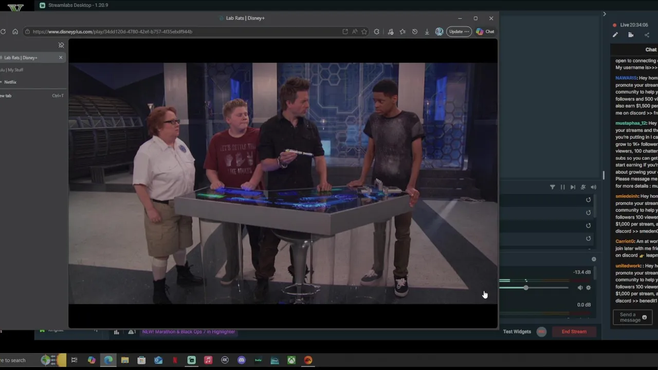658x370 pixels.
Task: Unpin the vertical tabs pane
Action: (61, 45)
